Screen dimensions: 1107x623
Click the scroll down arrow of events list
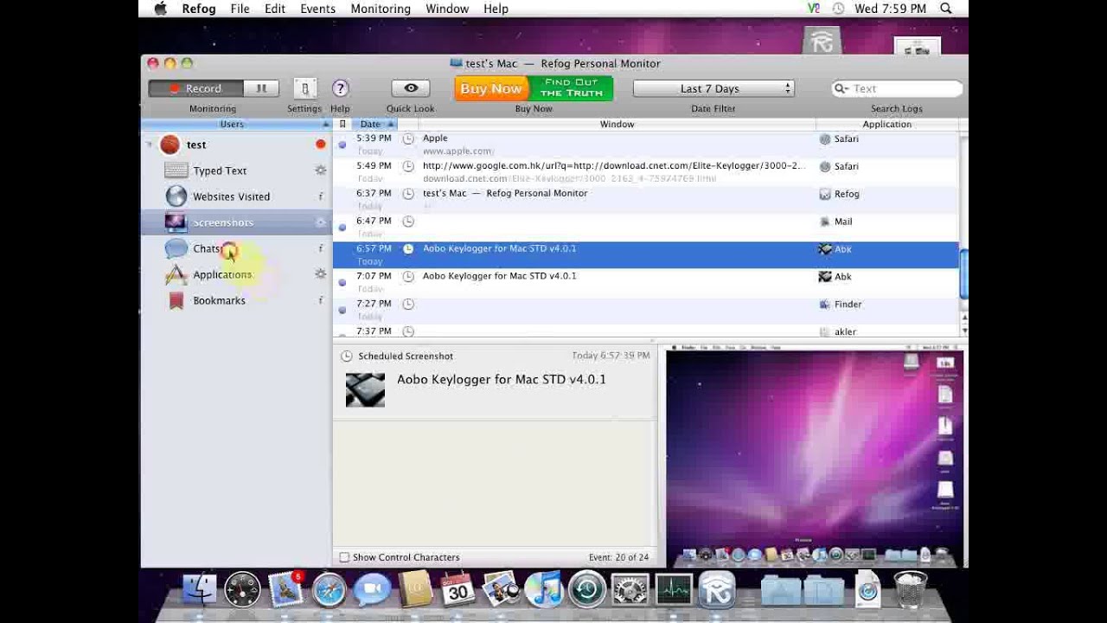pos(963,331)
